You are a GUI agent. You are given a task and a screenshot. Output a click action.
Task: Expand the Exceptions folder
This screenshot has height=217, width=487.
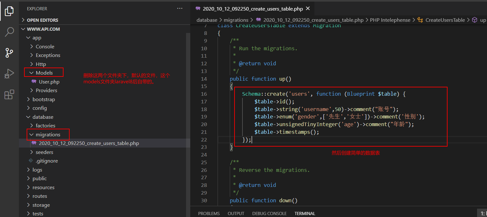pyautogui.click(x=31, y=55)
